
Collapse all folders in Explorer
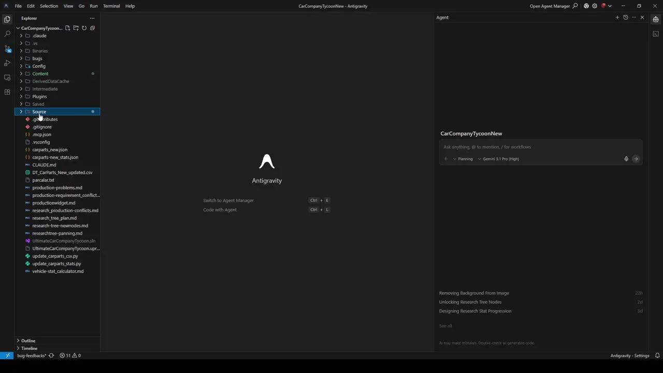(x=92, y=28)
